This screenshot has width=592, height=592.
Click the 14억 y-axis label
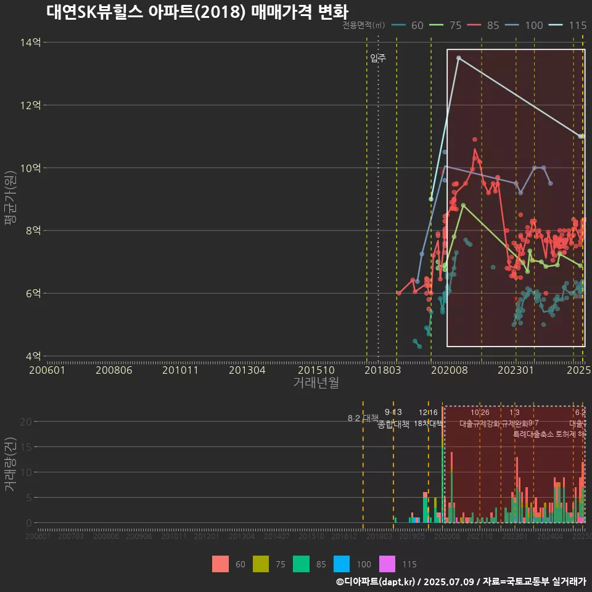point(31,43)
